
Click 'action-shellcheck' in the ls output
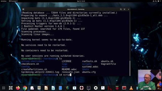click(33, 61)
